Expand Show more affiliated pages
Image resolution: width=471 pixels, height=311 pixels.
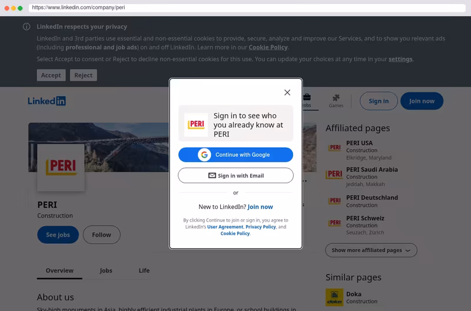[372, 250]
